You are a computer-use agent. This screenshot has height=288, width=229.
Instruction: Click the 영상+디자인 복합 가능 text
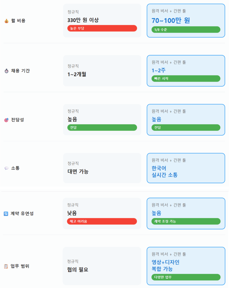click(166, 265)
